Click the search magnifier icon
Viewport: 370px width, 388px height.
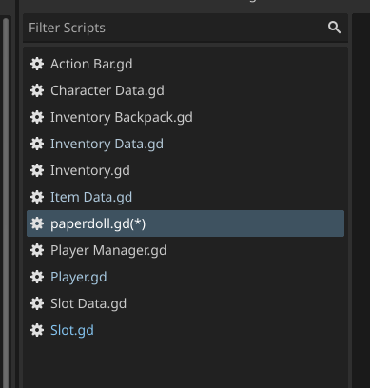click(334, 28)
